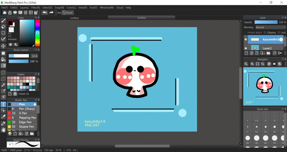Viewport: 287px width, 152px height.
Task: Open Pen brush settings gear
Action: pyautogui.click(x=35, y=104)
